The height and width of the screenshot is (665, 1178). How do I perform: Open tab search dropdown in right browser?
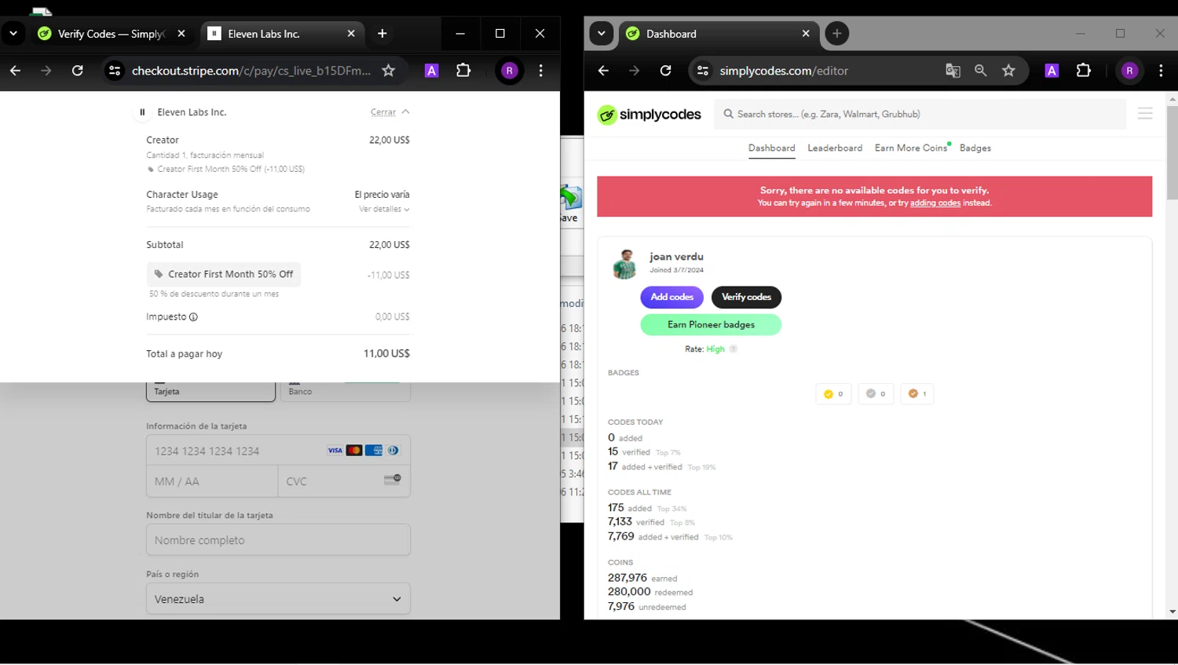(x=602, y=34)
